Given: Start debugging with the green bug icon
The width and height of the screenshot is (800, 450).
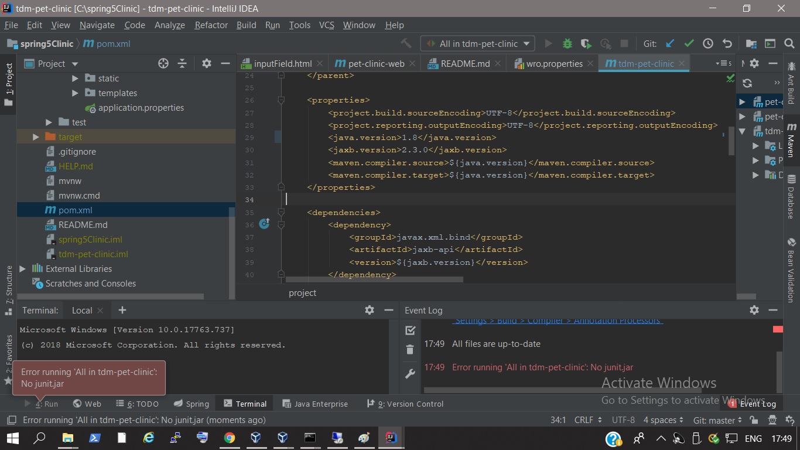Looking at the screenshot, I should pos(567,43).
